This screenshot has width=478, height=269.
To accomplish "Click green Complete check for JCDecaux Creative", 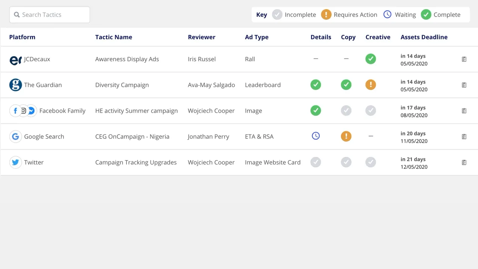I will point(370,59).
